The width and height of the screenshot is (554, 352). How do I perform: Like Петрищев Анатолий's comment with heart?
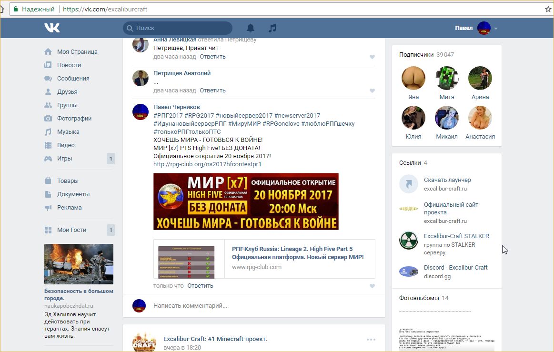(372, 91)
